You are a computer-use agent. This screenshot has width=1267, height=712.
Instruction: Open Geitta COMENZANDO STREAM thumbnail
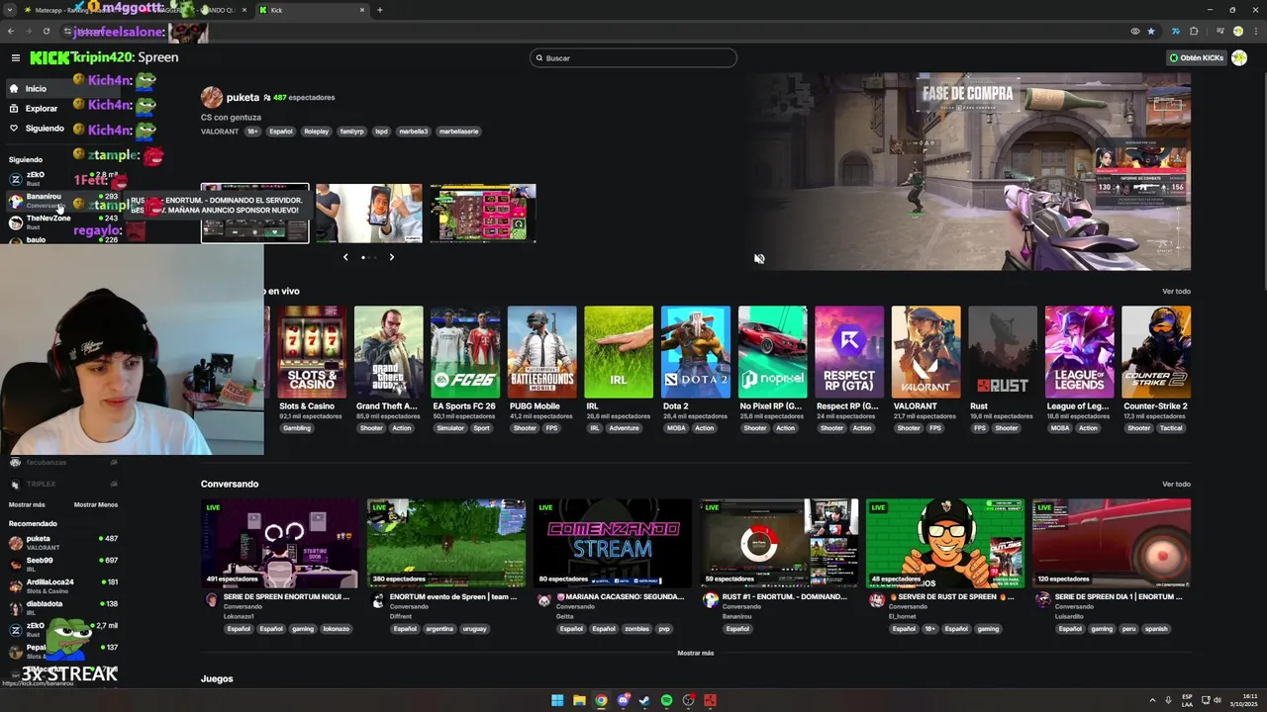[x=613, y=544]
